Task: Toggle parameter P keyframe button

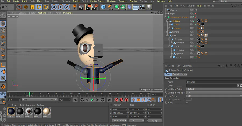Action: pos(148,100)
